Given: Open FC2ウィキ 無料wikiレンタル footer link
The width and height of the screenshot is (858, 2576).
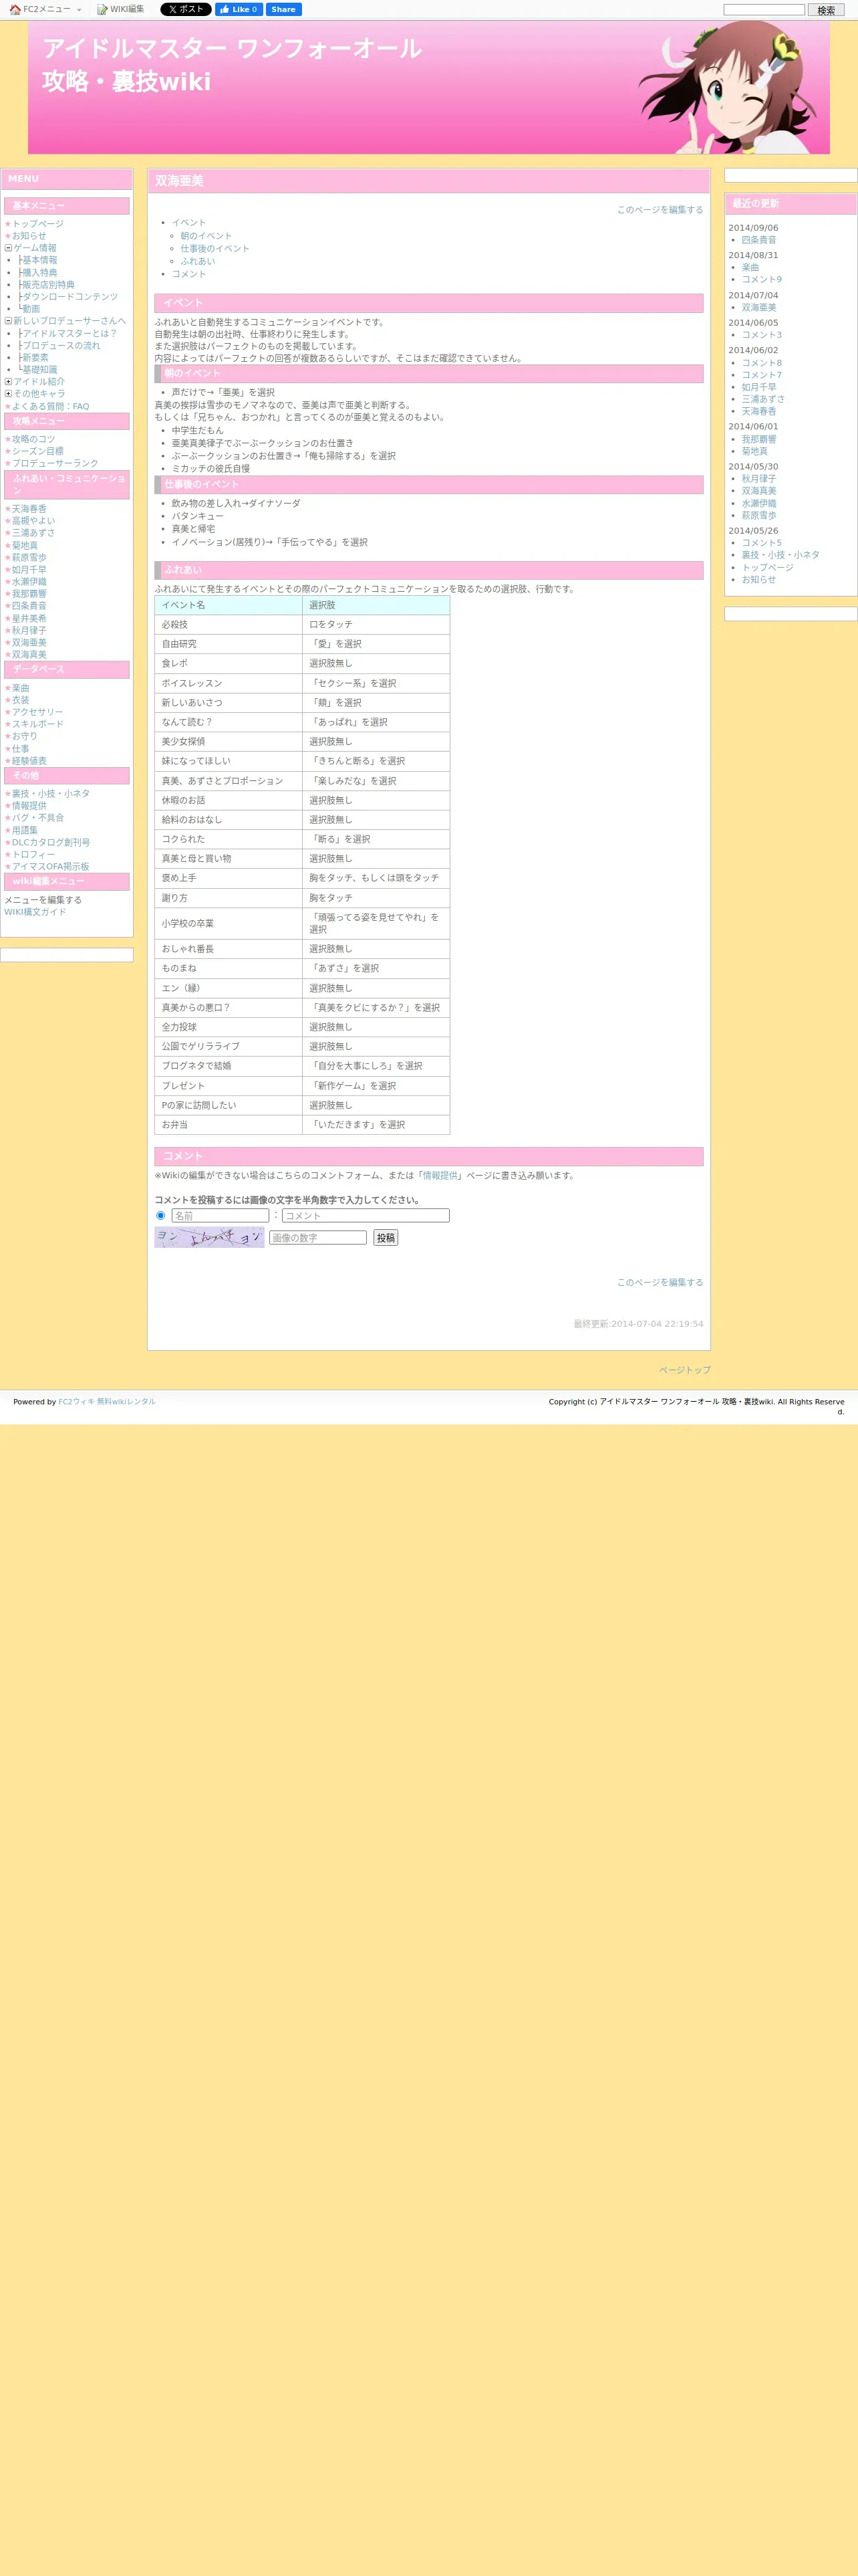Looking at the screenshot, I should [x=107, y=1401].
